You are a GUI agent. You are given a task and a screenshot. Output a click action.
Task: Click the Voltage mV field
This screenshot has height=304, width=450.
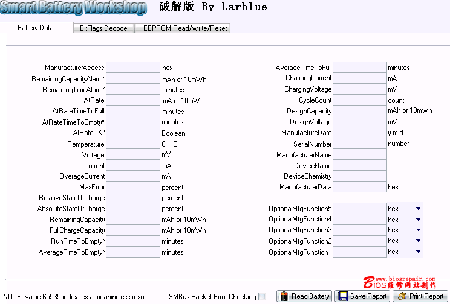tap(133, 154)
